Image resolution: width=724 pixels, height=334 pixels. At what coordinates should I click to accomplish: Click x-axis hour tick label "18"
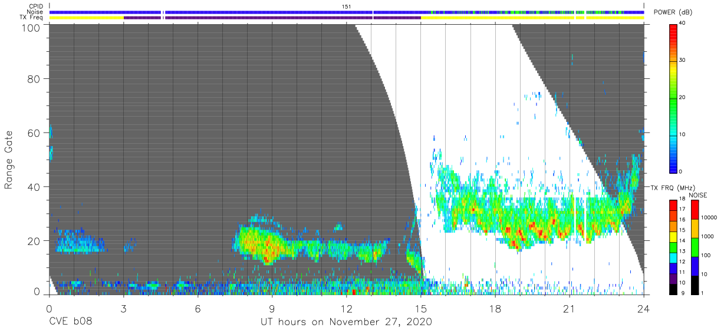click(495, 308)
